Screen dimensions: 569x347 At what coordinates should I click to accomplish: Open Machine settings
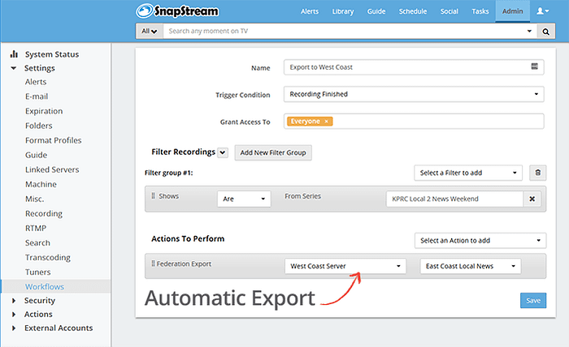click(x=41, y=184)
